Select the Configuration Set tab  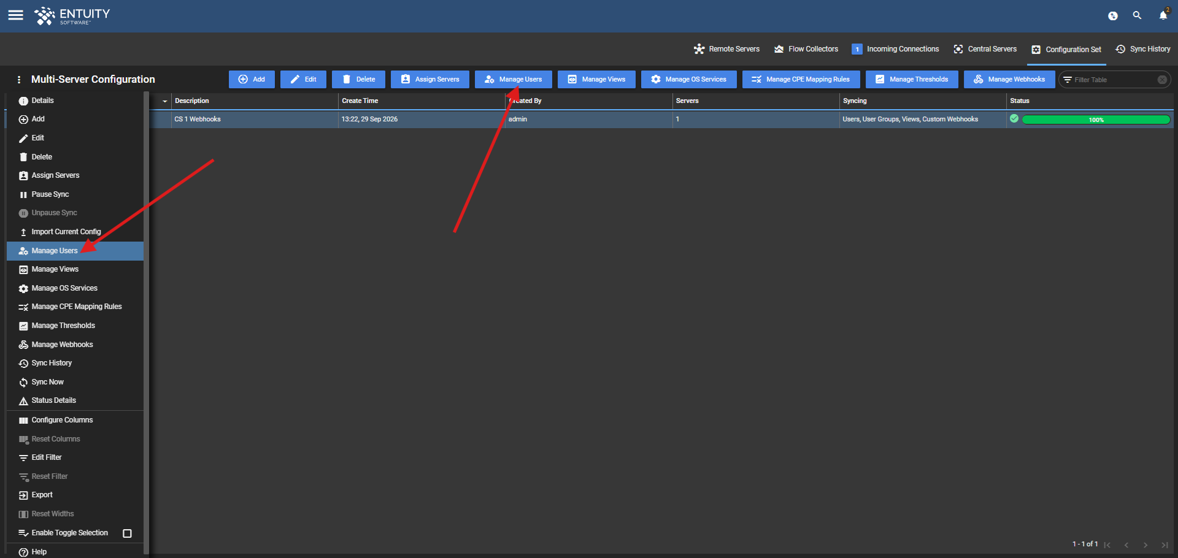[x=1066, y=50]
